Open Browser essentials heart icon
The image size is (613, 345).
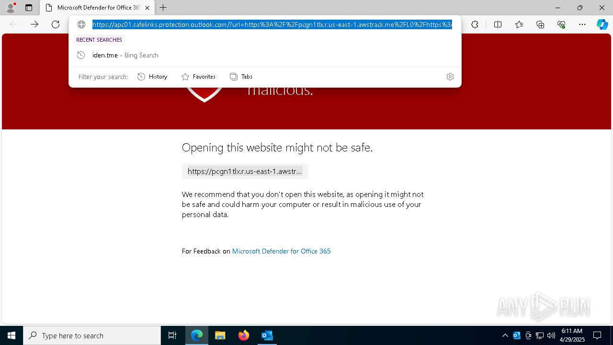point(561,24)
